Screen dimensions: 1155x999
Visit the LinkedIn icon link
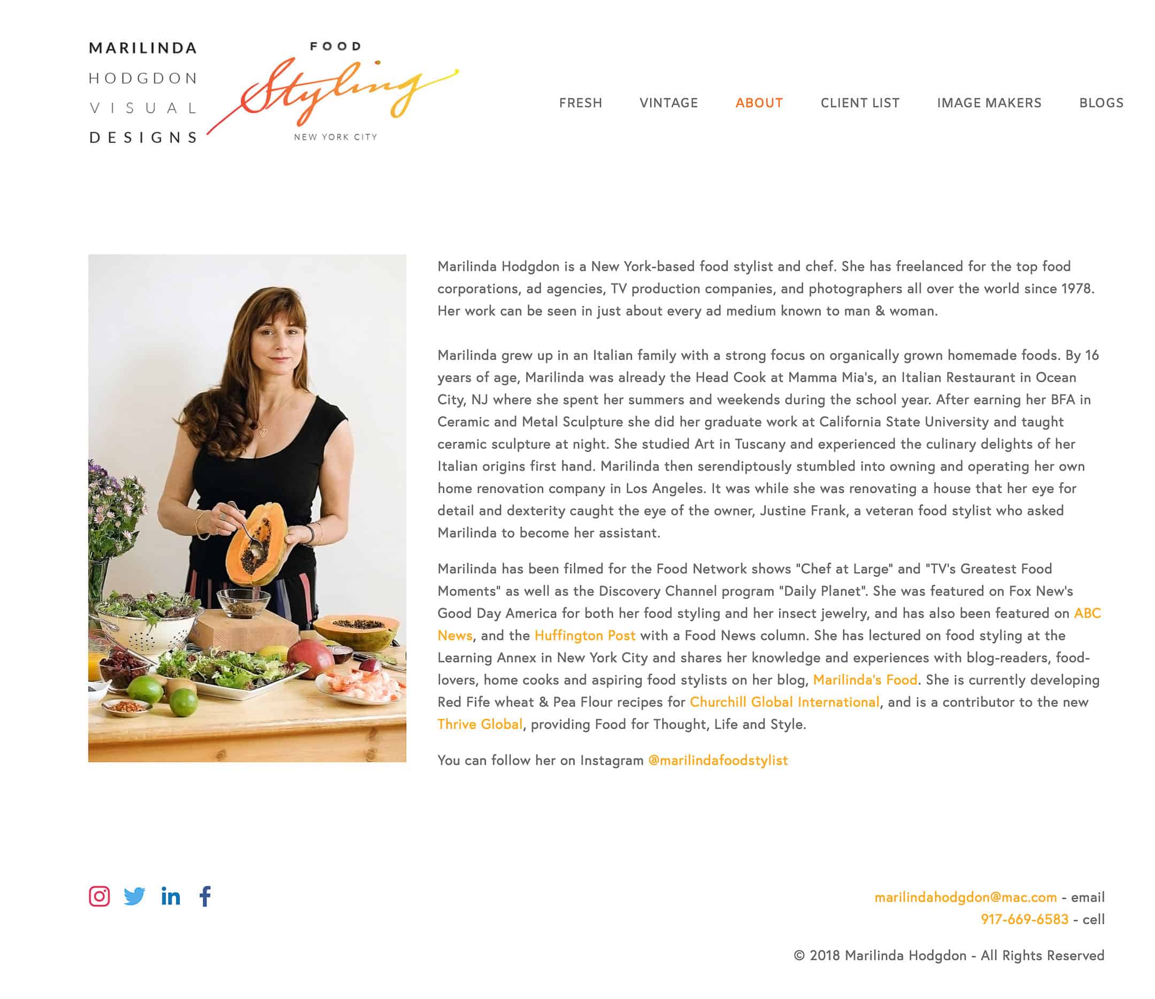(171, 896)
